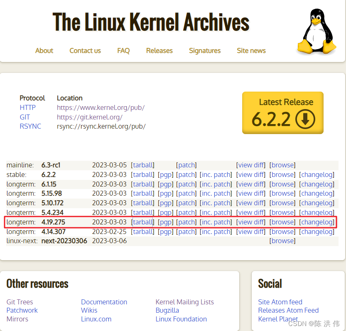Open the Signatures page

click(x=204, y=50)
